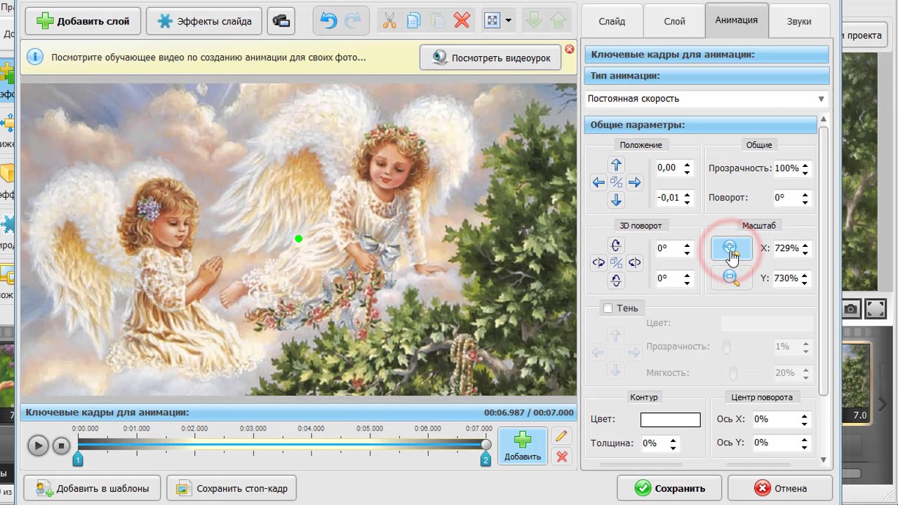Cut the selected layer with scissors icon
Screen dimensions: 898x505
pyautogui.click(x=389, y=21)
